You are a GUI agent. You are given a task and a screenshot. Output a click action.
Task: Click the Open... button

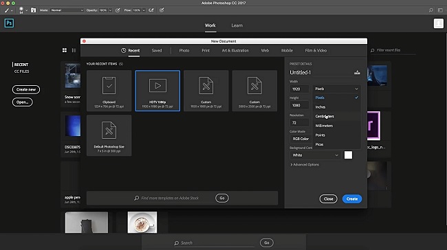point(23,102)
